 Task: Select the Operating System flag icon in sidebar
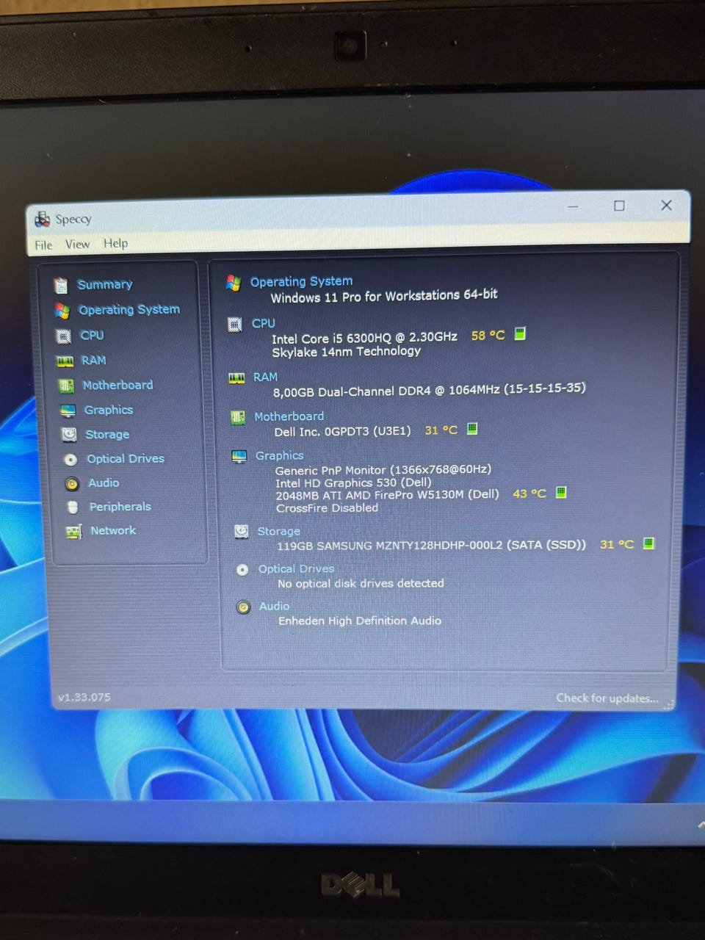coord(62,311)
